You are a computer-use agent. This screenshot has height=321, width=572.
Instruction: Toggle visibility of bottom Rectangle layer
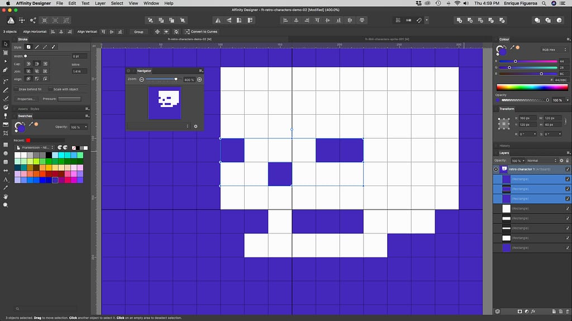coord(568,248)
